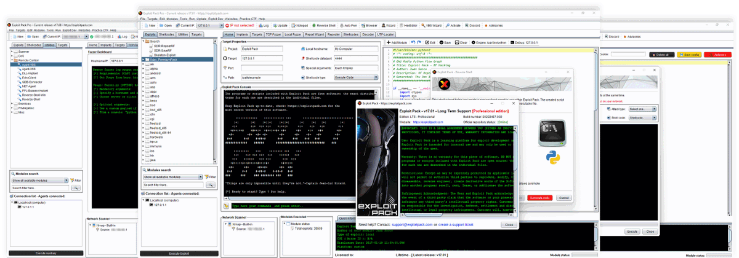The height and width of the screenshot is (258, 739).
Task: Select GDB-Connector in left window tree
Action: pyautogui.click(x=31, y=81)
